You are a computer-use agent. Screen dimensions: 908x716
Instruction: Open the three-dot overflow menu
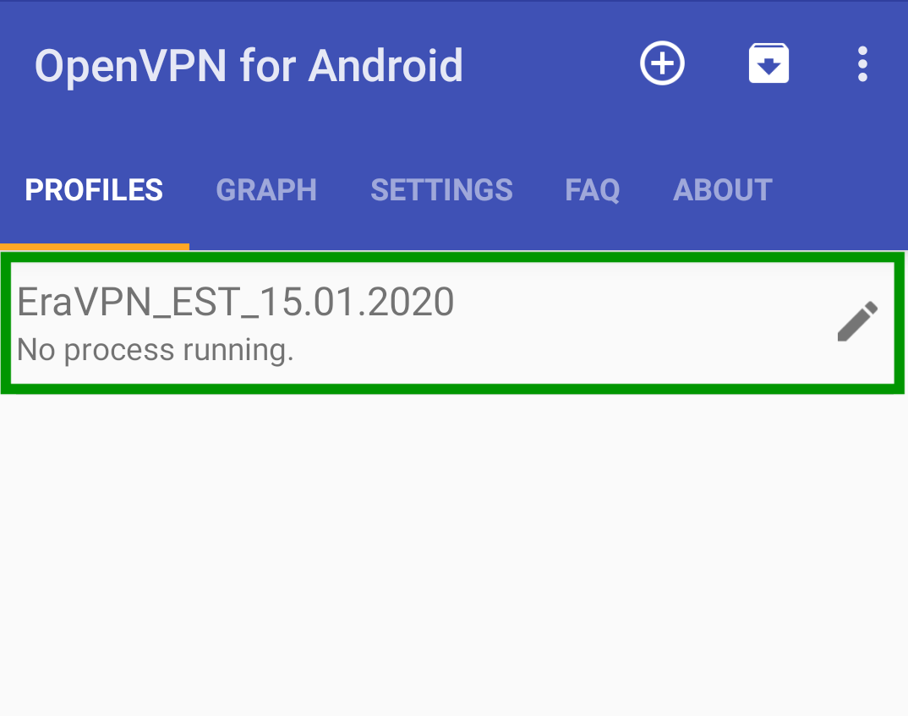click(862, 64)
